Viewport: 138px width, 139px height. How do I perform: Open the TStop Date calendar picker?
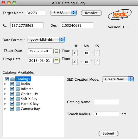click(57, 61)
